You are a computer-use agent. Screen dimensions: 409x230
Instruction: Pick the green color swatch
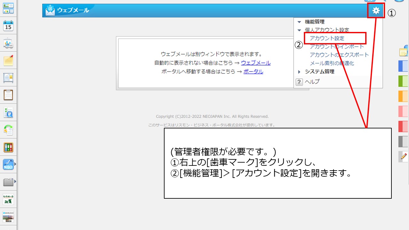(x=403, y=81)
